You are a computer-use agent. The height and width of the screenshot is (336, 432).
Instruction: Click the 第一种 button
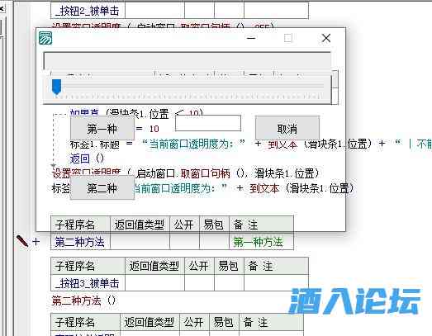[102, 129]
